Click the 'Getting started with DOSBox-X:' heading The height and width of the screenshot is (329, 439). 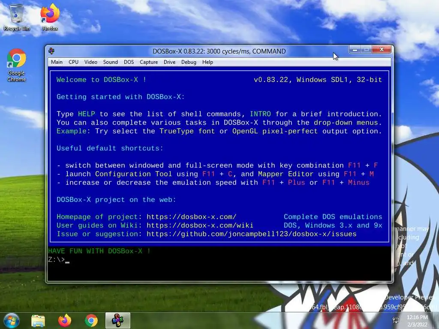click(x=120, y=97)
